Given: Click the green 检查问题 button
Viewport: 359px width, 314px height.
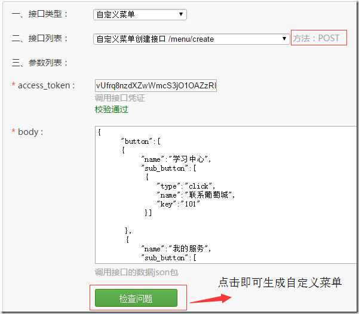Looking at the screenshot, I should pos(136,298).
